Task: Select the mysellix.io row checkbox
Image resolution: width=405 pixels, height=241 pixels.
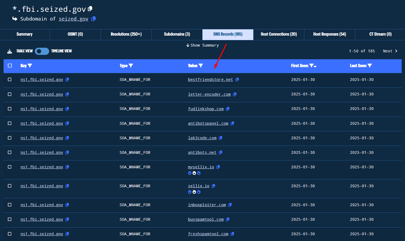Action: 9,167
